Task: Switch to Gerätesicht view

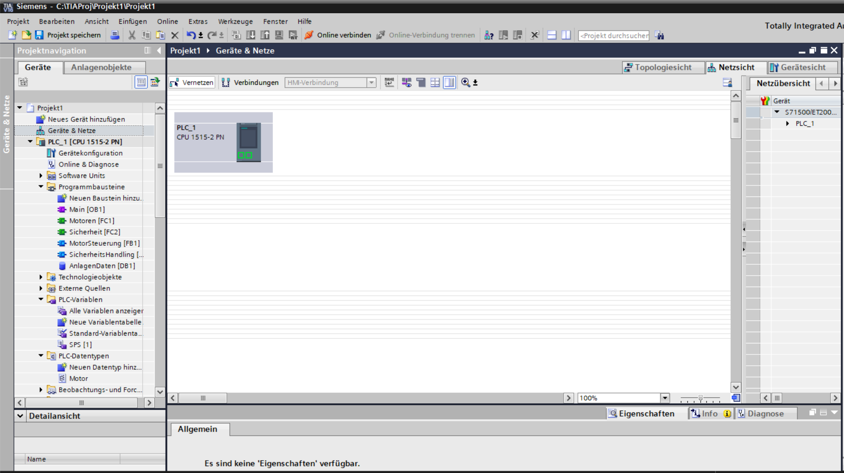Action: [x=803, y=67]
